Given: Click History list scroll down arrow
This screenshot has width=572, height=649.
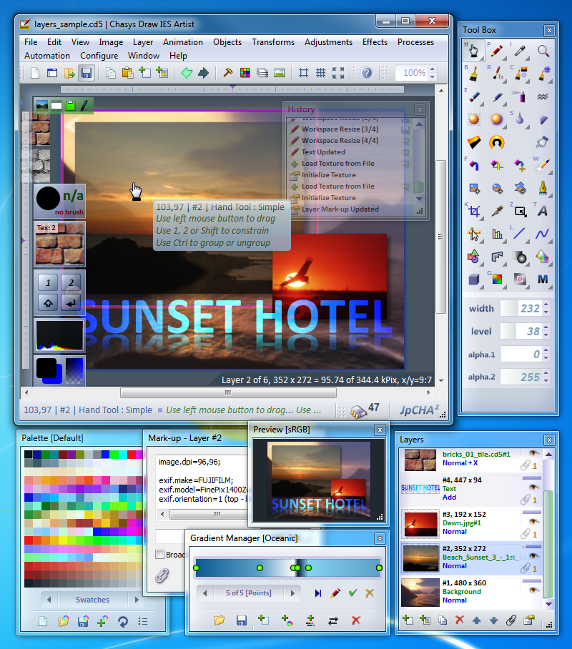Looking at the screenshot, I should [x=419, y=199].
